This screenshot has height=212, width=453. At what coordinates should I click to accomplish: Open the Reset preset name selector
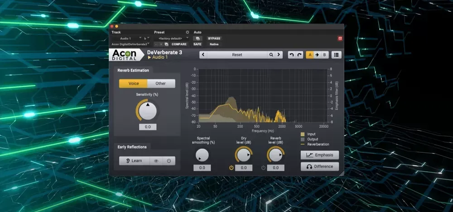point(237,55)
